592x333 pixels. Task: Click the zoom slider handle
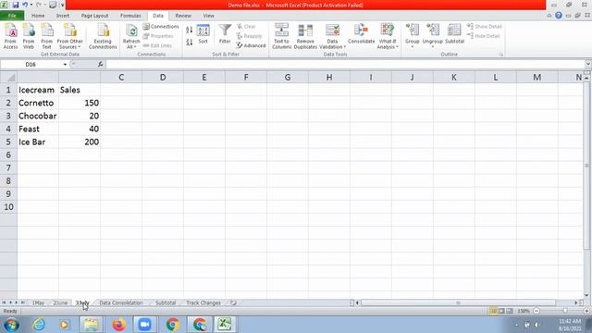565,311
